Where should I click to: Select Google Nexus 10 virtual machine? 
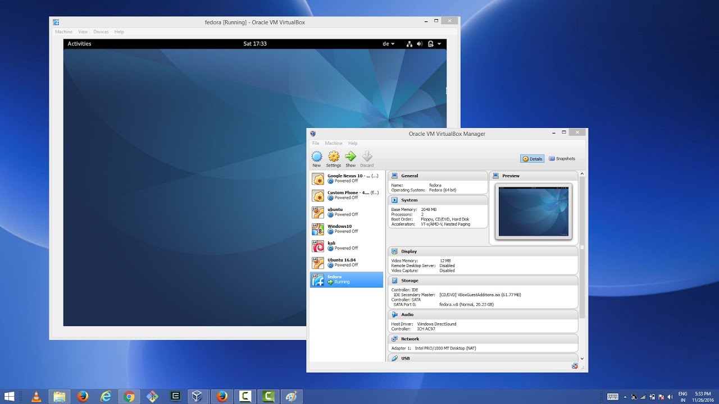[x=347, y=178]
